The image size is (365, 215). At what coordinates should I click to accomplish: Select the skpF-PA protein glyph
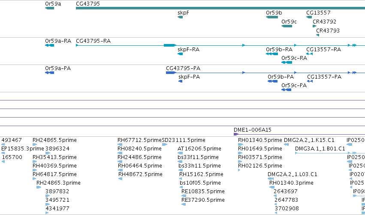click(x=181, y=81)
